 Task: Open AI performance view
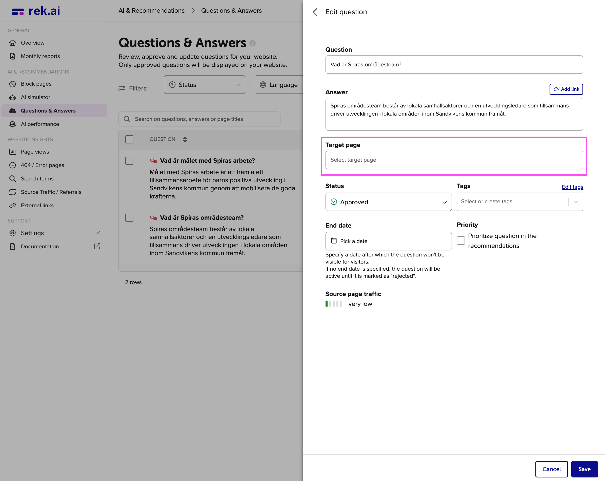[40, 124]
